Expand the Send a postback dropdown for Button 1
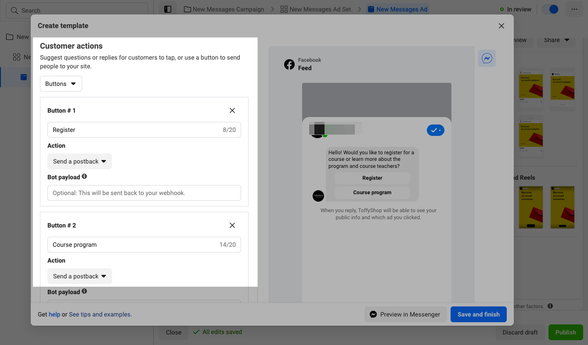 pos(79,161)
